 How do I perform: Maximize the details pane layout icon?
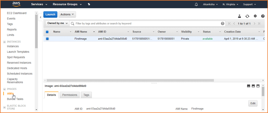(x=258, y=86)
